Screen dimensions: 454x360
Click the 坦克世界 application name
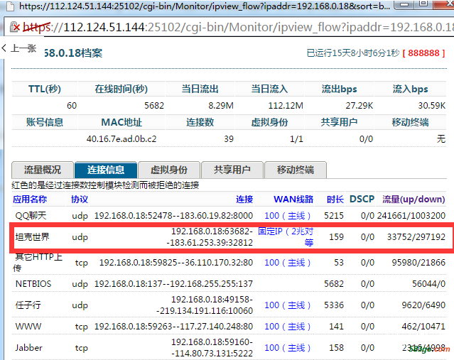point(33,236)
